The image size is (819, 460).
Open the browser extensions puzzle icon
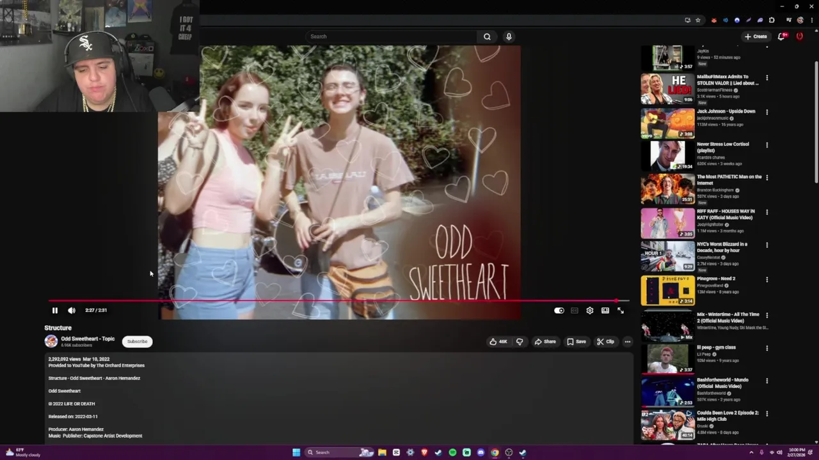coord(772,20)
